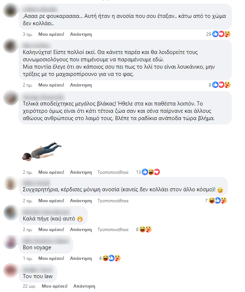Like the 'Τον που law' comment
The width and height of the screenshot is (245, 292).
(x=55, y=286)
